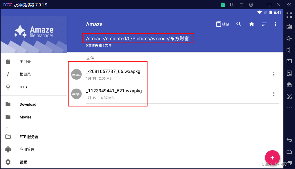Open the Nox title bar hamburger menu
The width and height of the screenshot is (295, 169).
(x=242, y=5)
